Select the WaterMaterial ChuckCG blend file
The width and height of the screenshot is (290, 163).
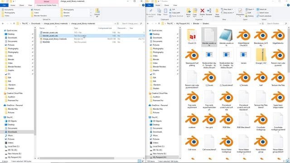point(244,38)
